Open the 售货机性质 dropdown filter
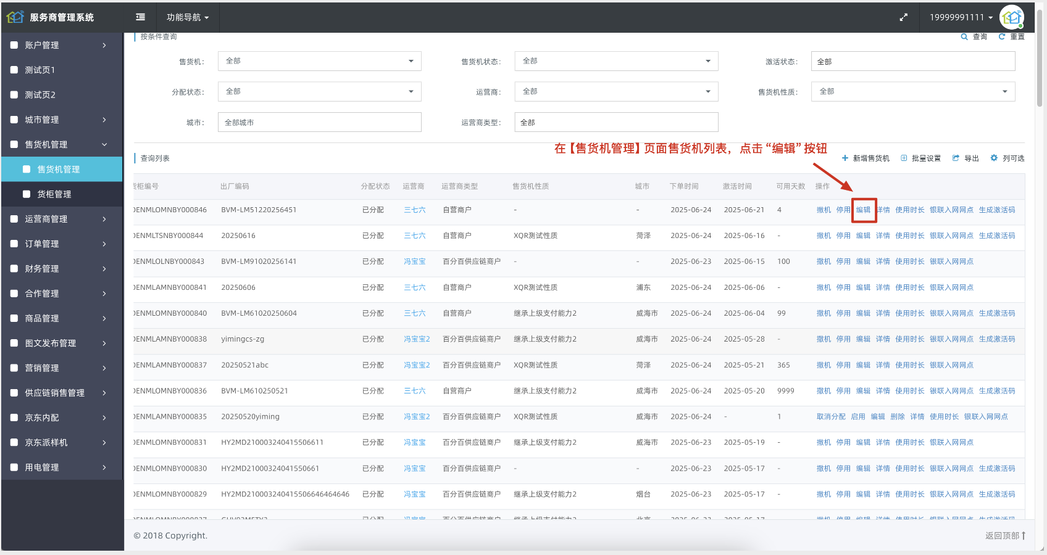Image resolution: width=1047 pixels, height=555 pixels. tap(913, 91)
